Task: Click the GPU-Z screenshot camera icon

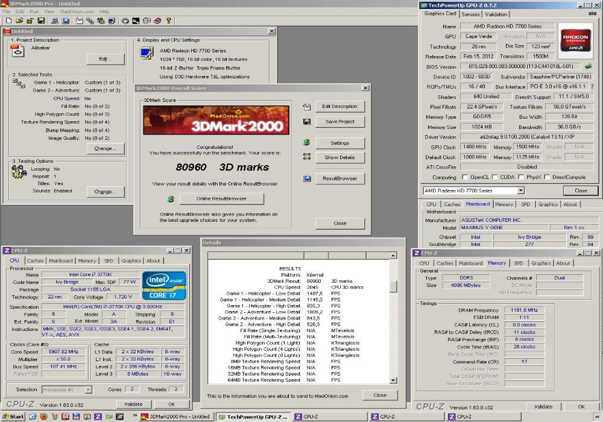Action: (592, 14)
